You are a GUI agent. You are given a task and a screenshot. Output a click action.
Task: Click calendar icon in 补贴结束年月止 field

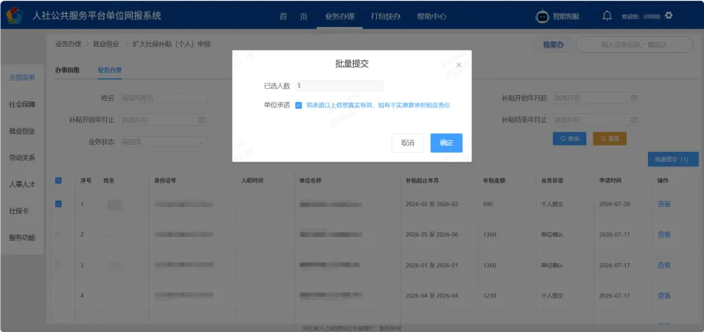[x=634, y=120]
